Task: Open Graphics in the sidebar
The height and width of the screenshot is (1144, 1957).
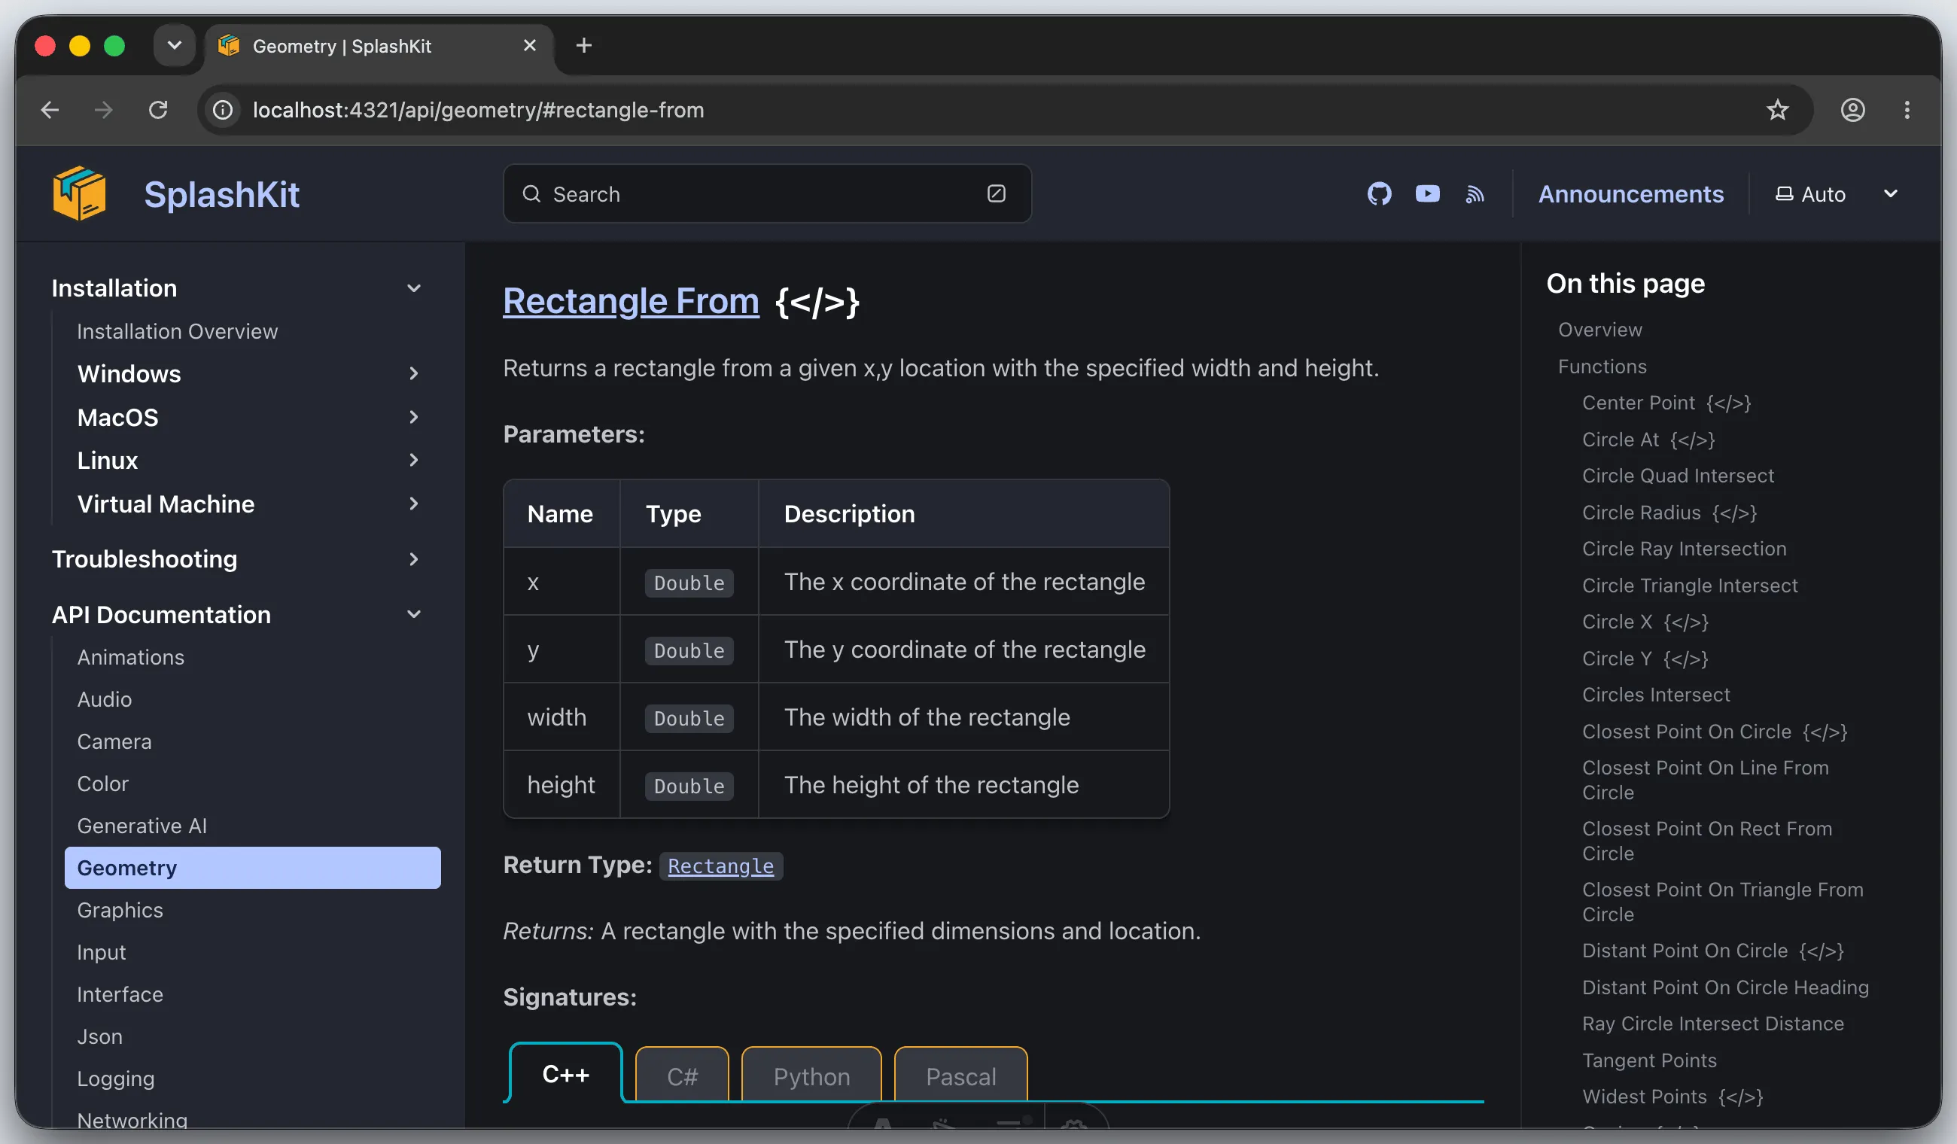Action: (120, 910)
